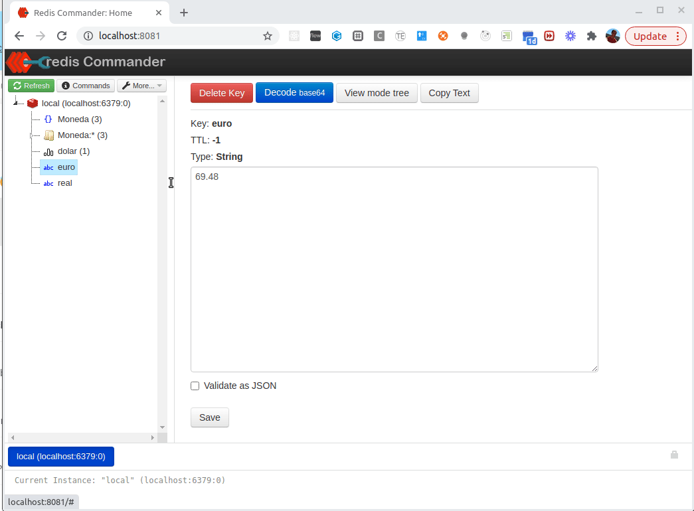Click the lock icon in console bar

click(674, 455)
